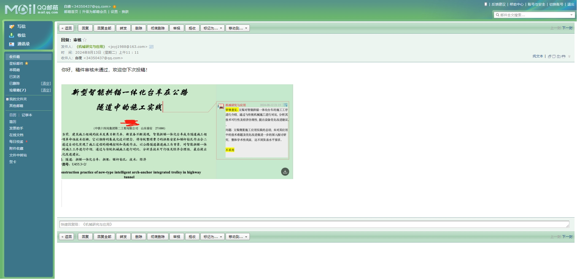577x279 pixels.
Task: Open 通讯录 contacts icon in sidebar
Action: (x=12, y=44)
